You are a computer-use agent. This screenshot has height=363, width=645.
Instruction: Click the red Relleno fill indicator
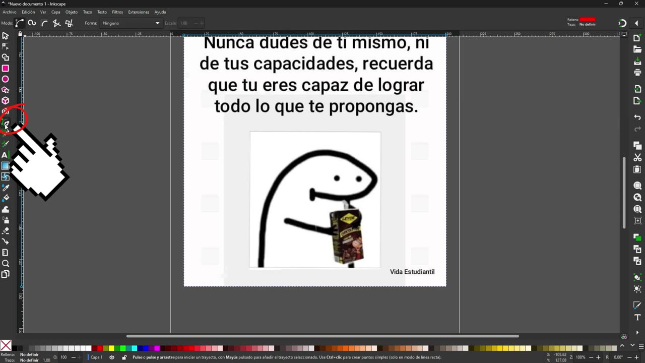pos(588,19)
